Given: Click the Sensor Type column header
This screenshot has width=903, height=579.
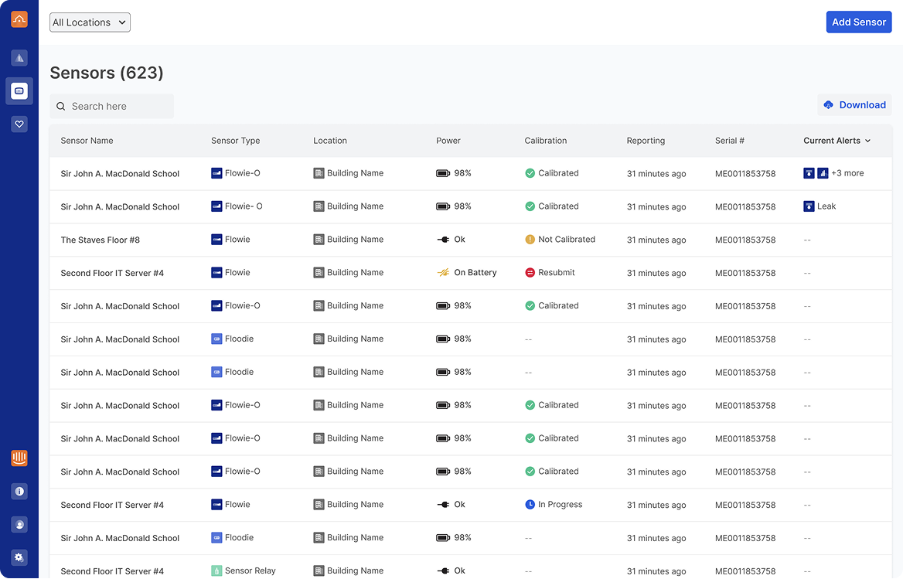Looking at the screenshot, I should tap(236, 141).
